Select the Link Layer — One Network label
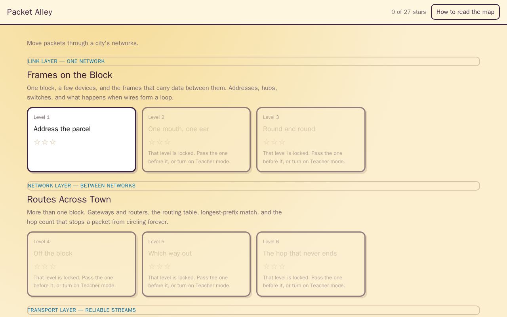The height and width of the screenshot is (317, 507). [x=66, y=61]
